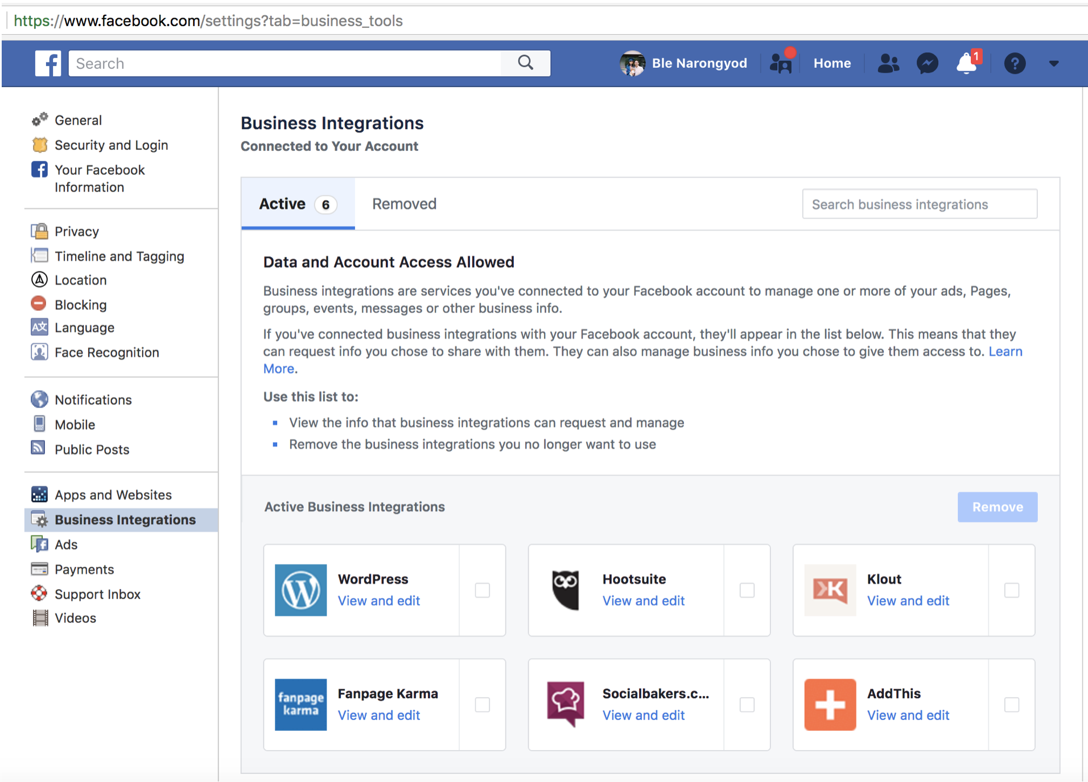The width and height of the screenshot is (1088, 782).
Task: Click the red Blocking icon
Action: [39, 303]
